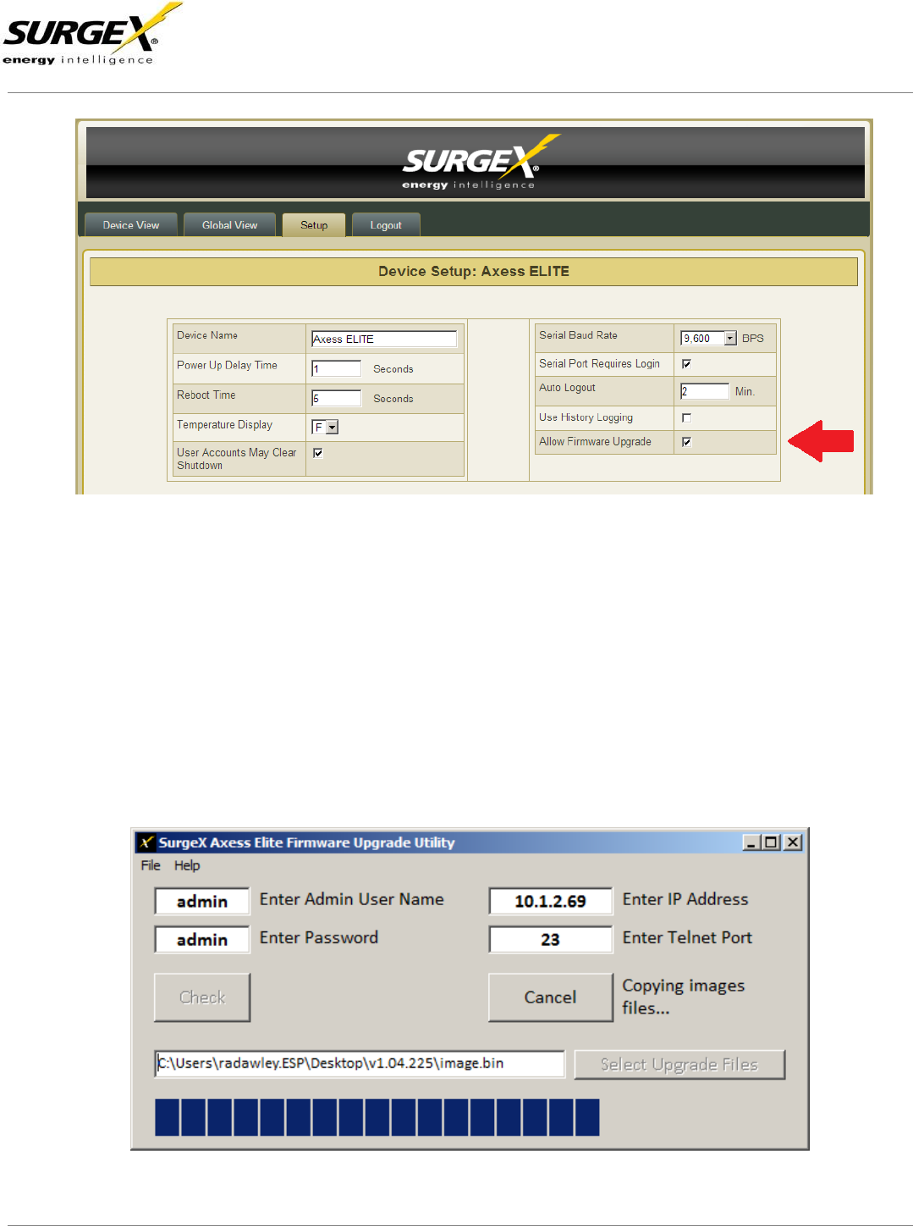
Task: Enable Use History Logging checkbox
Action: click(x=686, y=417)
